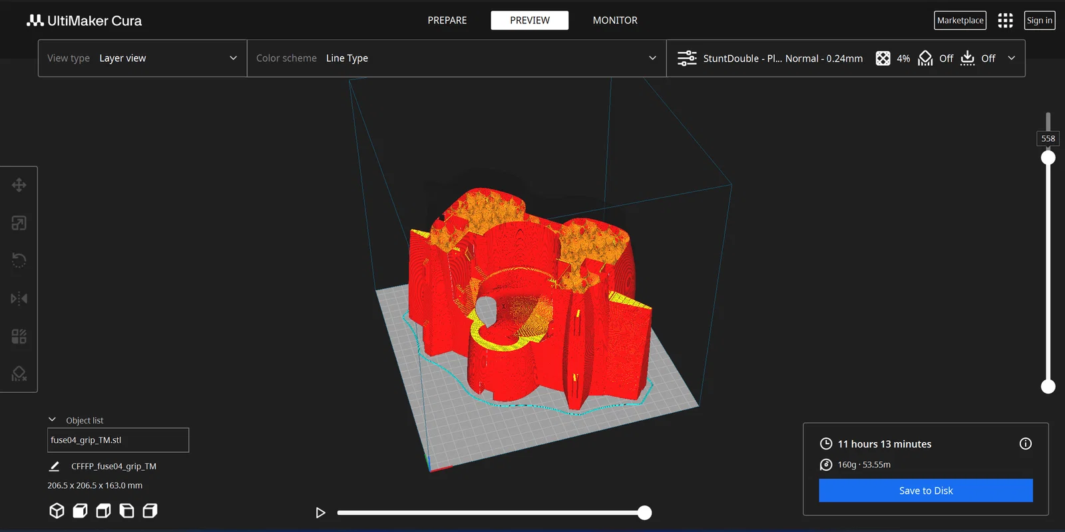This screenshot has height=532, width=1065.
Task: Click the build plate adhesion icon
Action: coord(968,58)
